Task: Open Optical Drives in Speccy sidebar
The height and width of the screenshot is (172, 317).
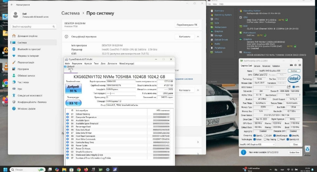Action: [x=221, y=40]
